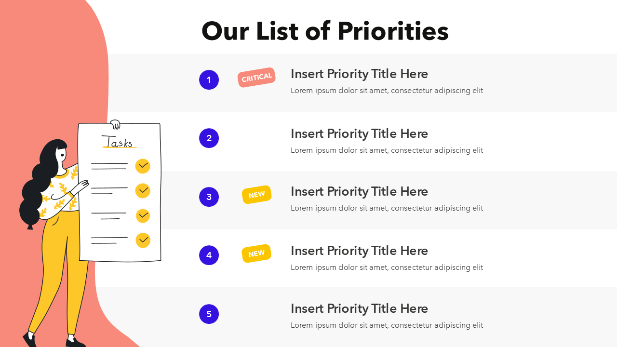The width and height of the screenshot is (617, 347).
Task: Click the handwritten 'Tasks' heading on paper
Action: tap(118, 143)
